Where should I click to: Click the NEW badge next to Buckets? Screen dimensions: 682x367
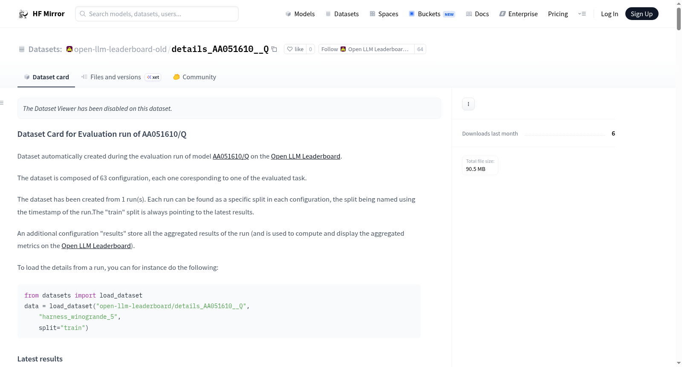click(x=449, y=14)
